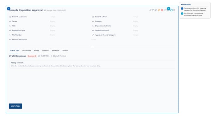
Task: Open the Documents tab
Action: point(27,51)
